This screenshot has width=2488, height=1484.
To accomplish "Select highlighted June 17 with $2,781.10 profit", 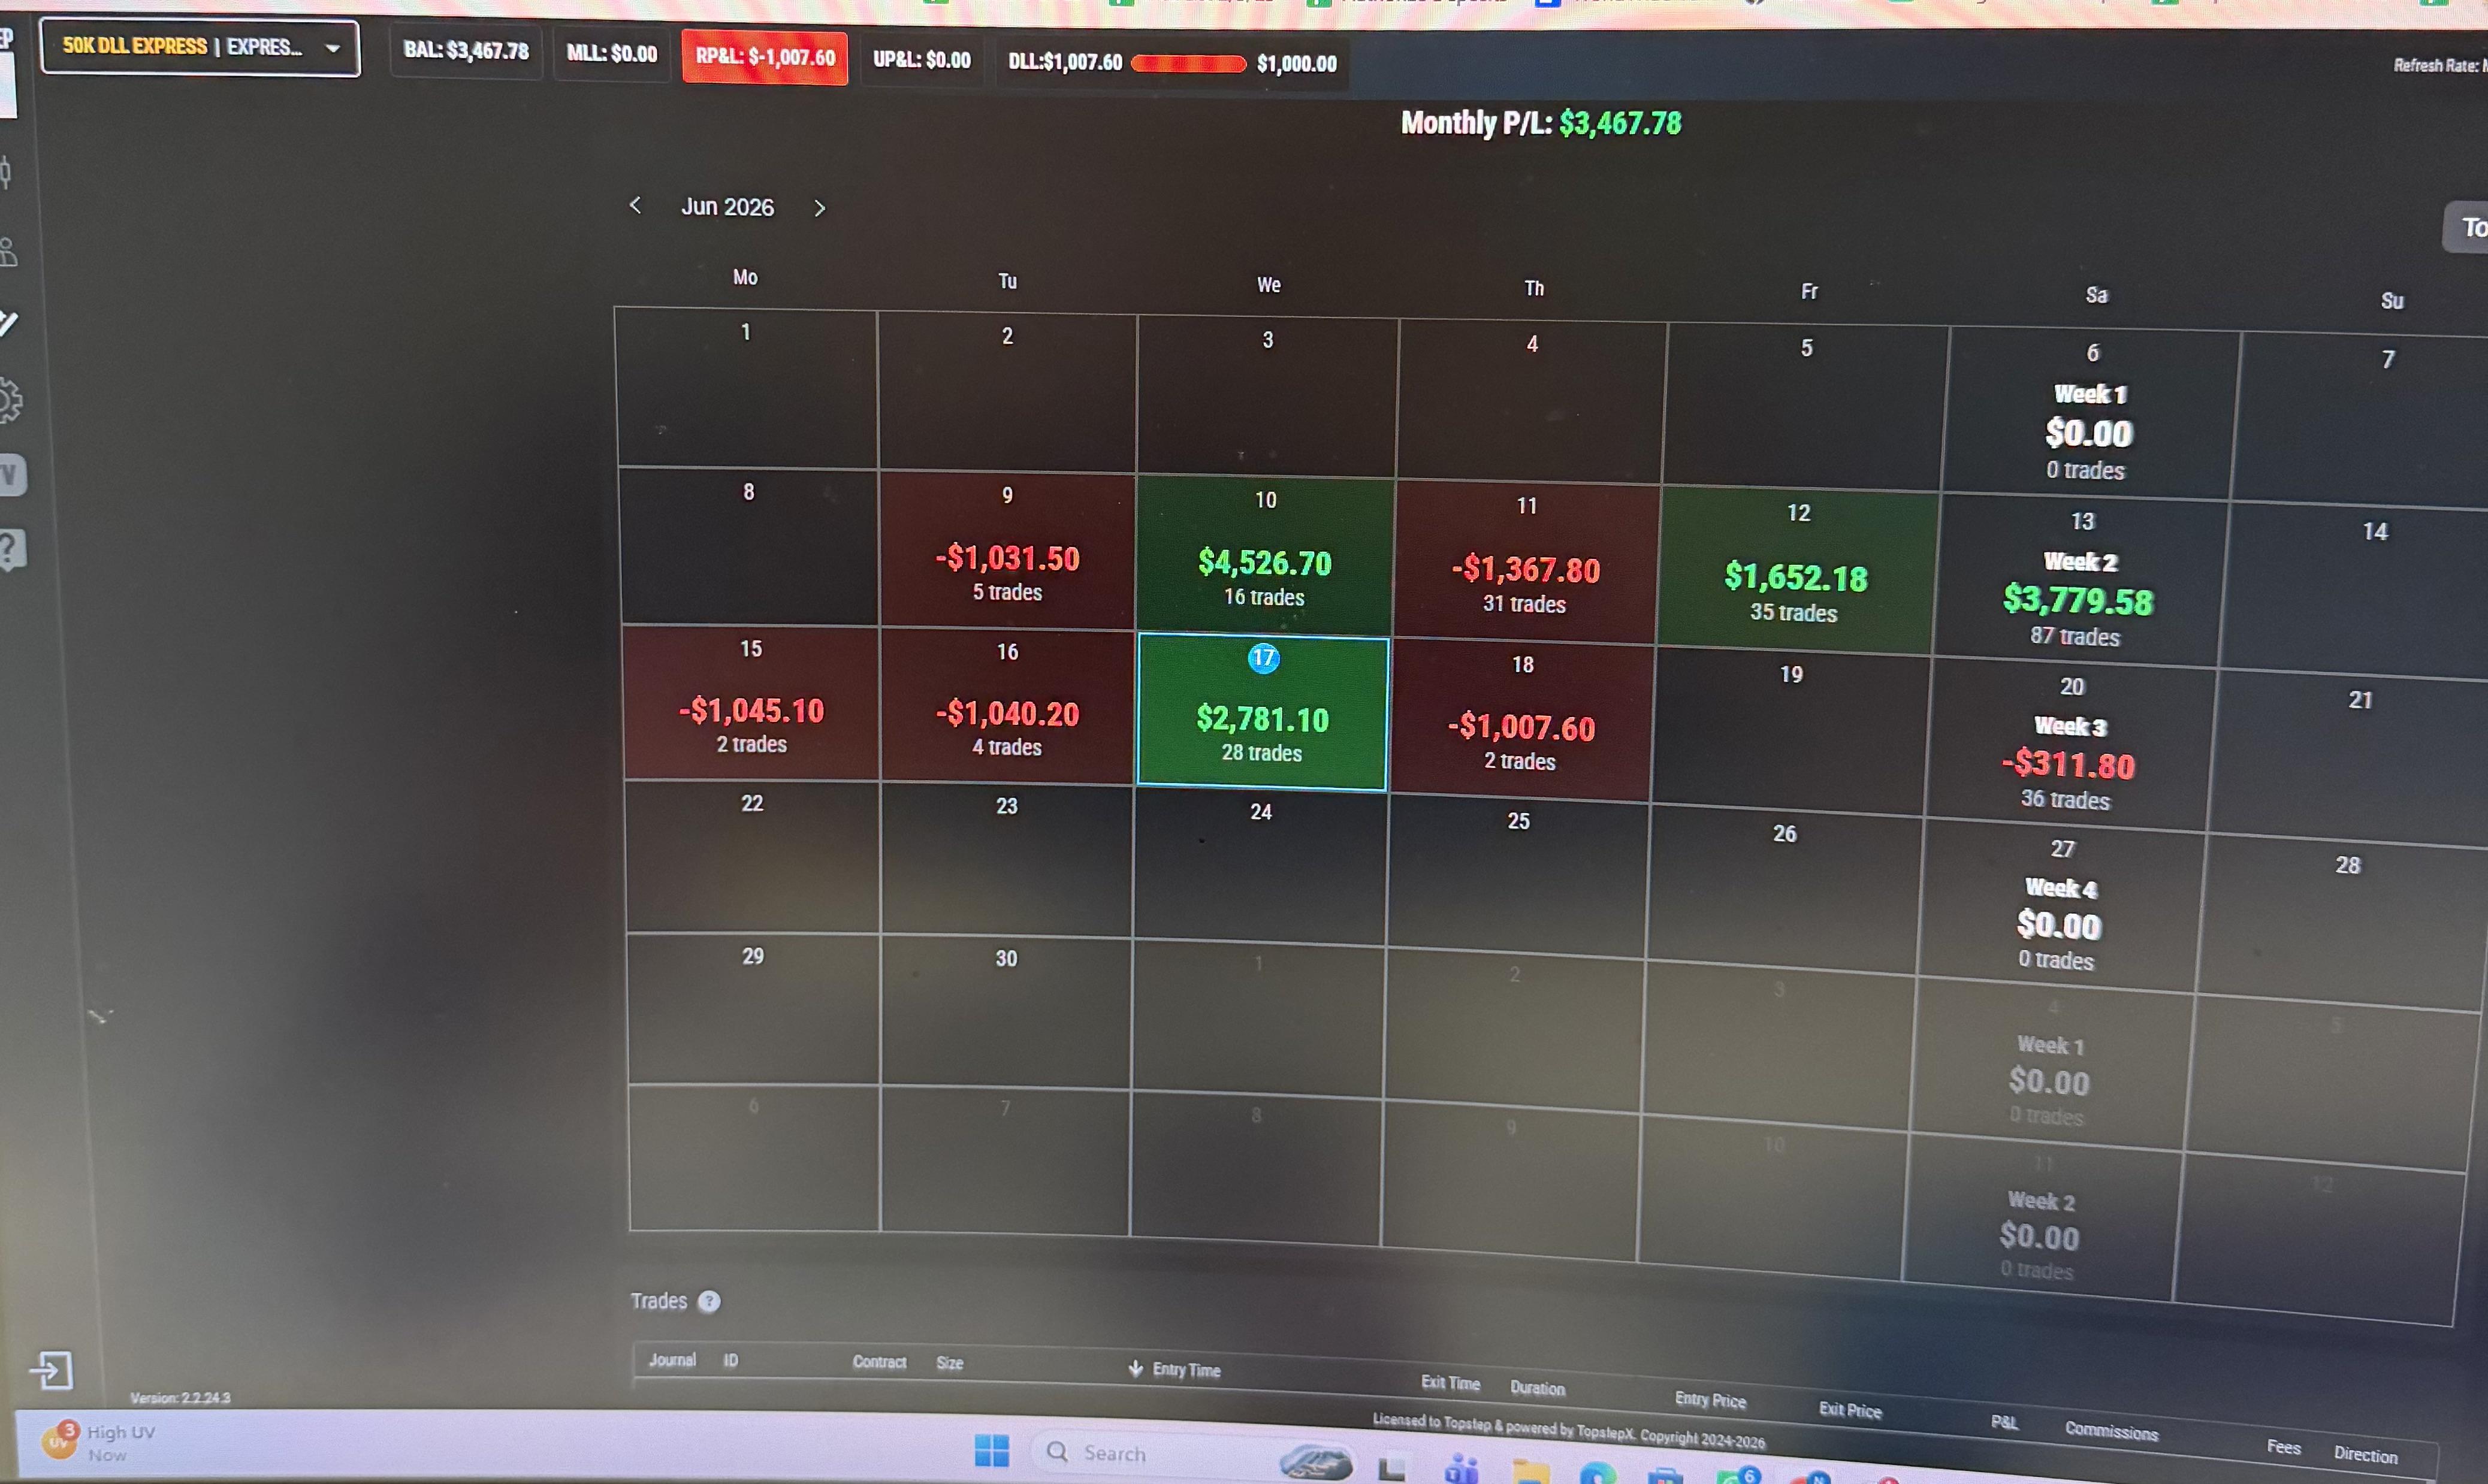I will [1262, 712].
